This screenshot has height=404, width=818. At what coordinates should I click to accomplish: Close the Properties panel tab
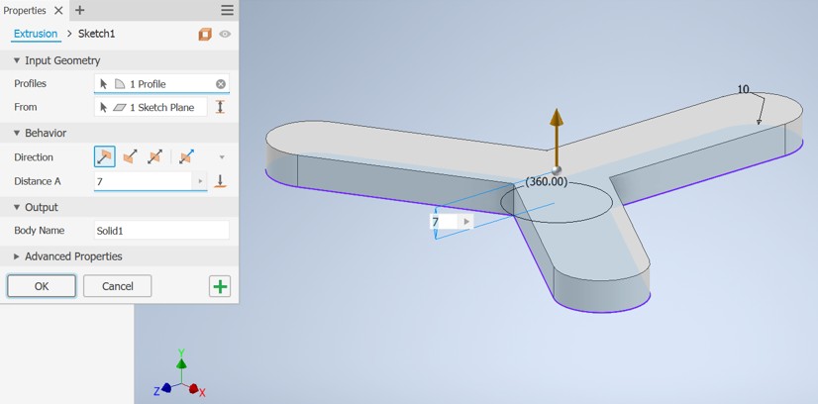[59, 11]
